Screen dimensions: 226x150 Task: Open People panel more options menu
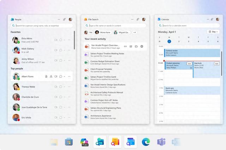[x=59, y=19]
